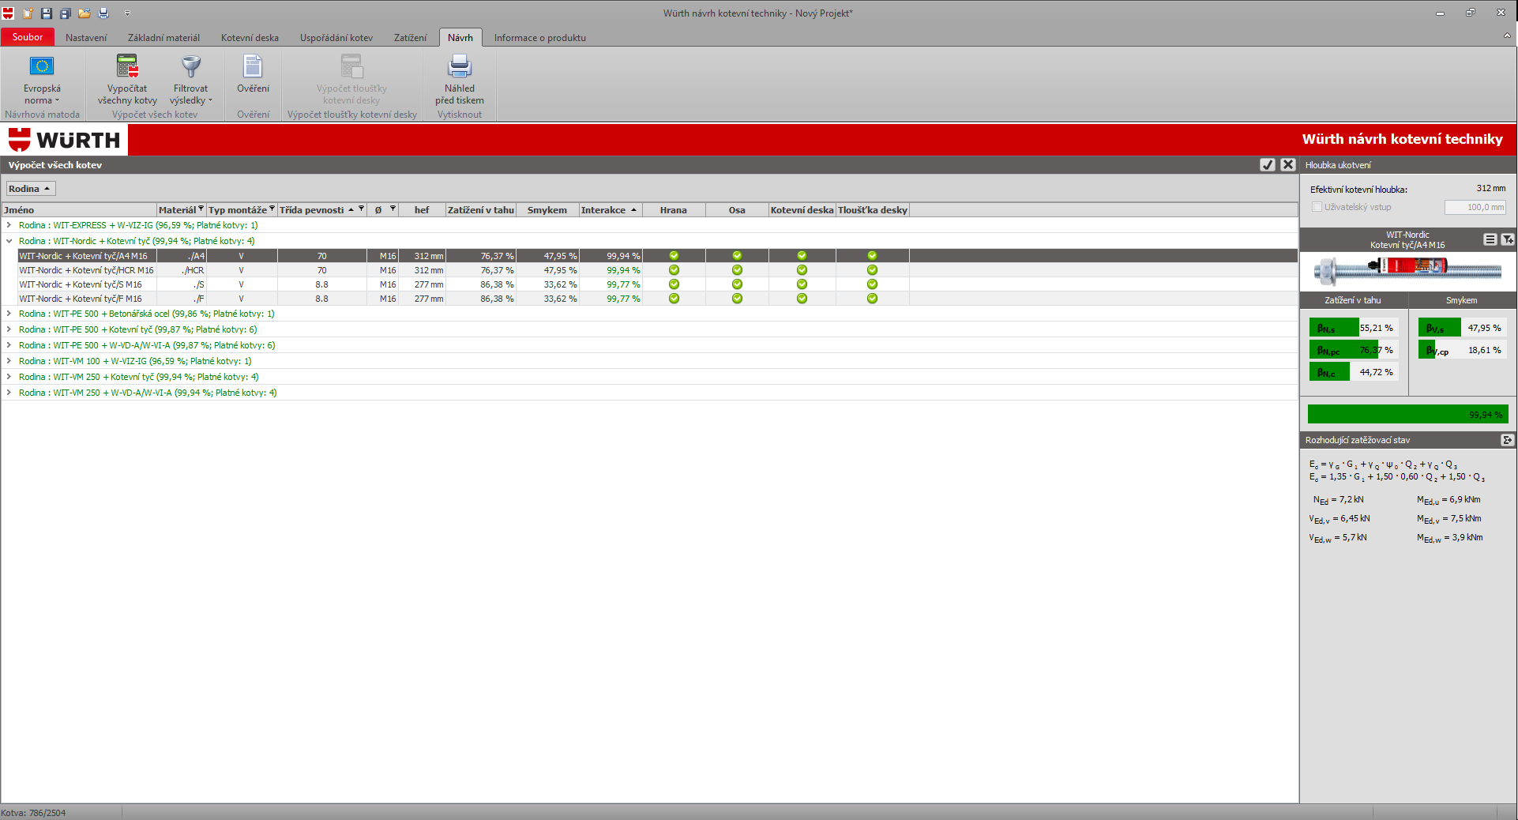Click the 100,0 mm anchorage depth field
This screenshot has height=820, width=1518.
pyautogui.click(x=1475, y=207)
